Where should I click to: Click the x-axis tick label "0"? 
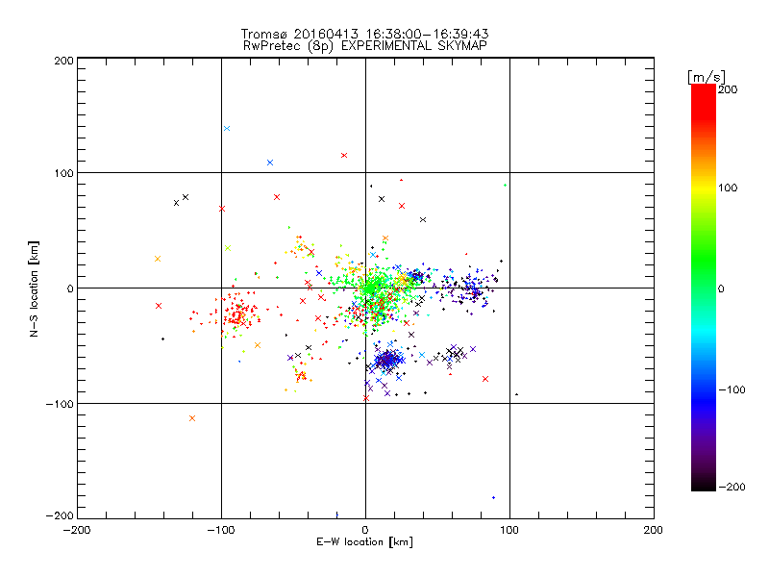[x=365, y=531]
